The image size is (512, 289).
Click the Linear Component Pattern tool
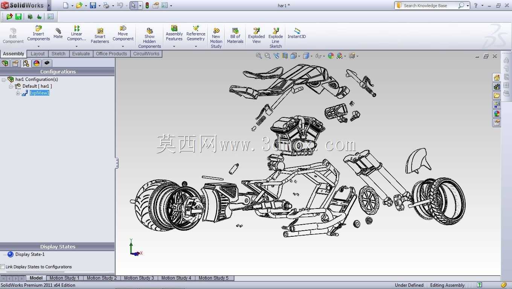pyautogui.click(x=76, y=33)
